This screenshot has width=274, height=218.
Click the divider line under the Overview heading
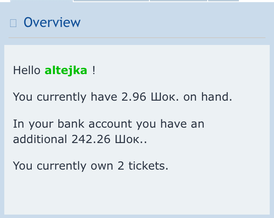coord(137,38)
